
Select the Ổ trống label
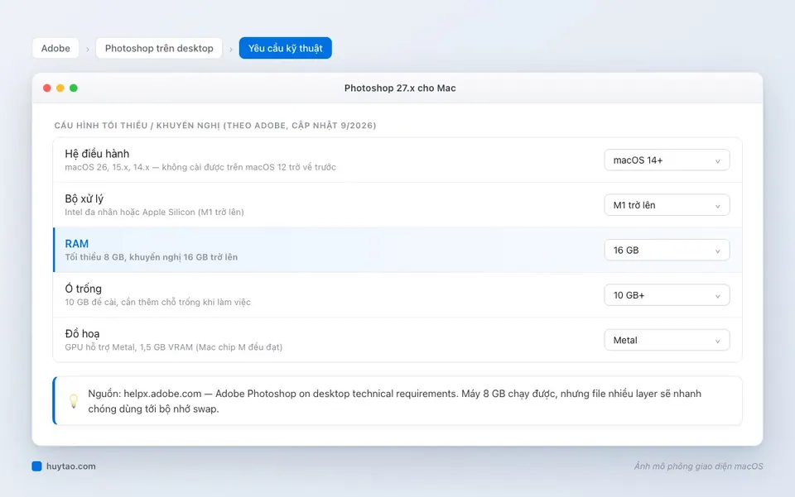click(x=83, y=289)
